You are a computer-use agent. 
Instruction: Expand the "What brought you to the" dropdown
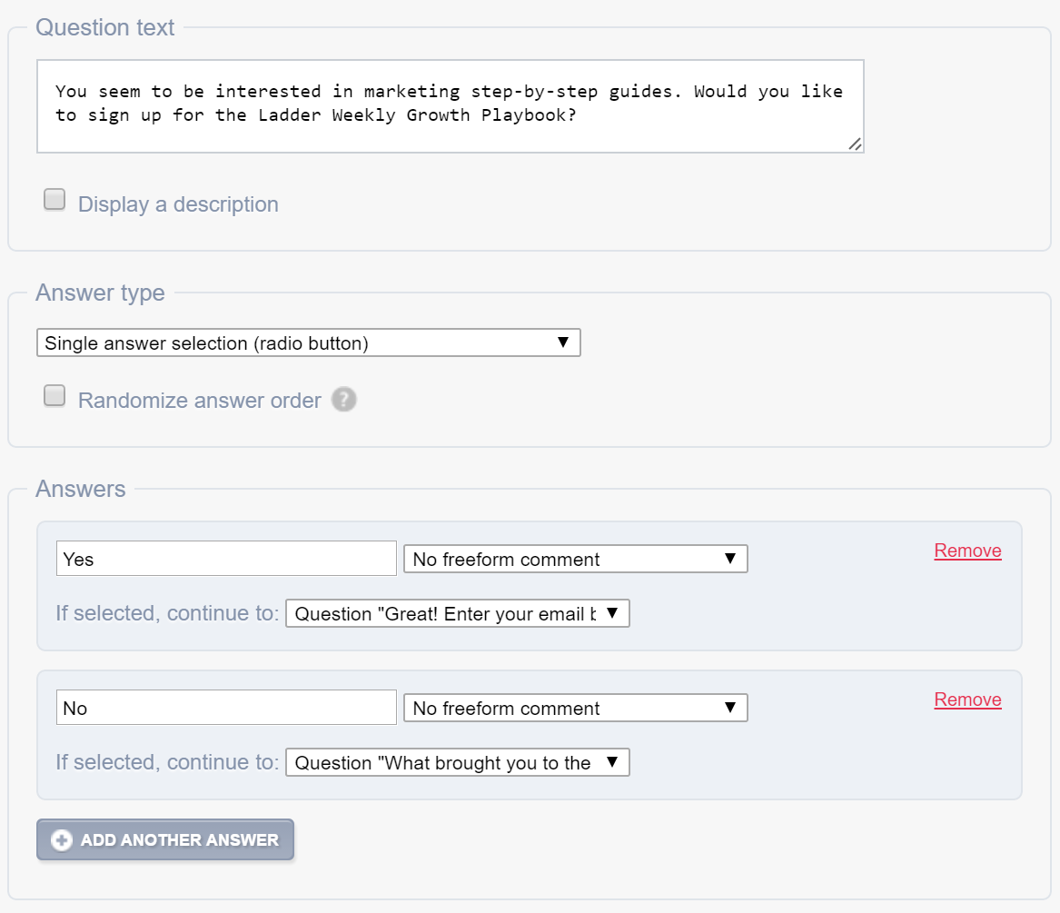click(x=457, y=763)
